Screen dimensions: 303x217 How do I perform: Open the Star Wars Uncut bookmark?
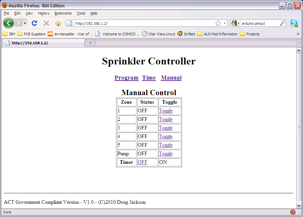159,34
